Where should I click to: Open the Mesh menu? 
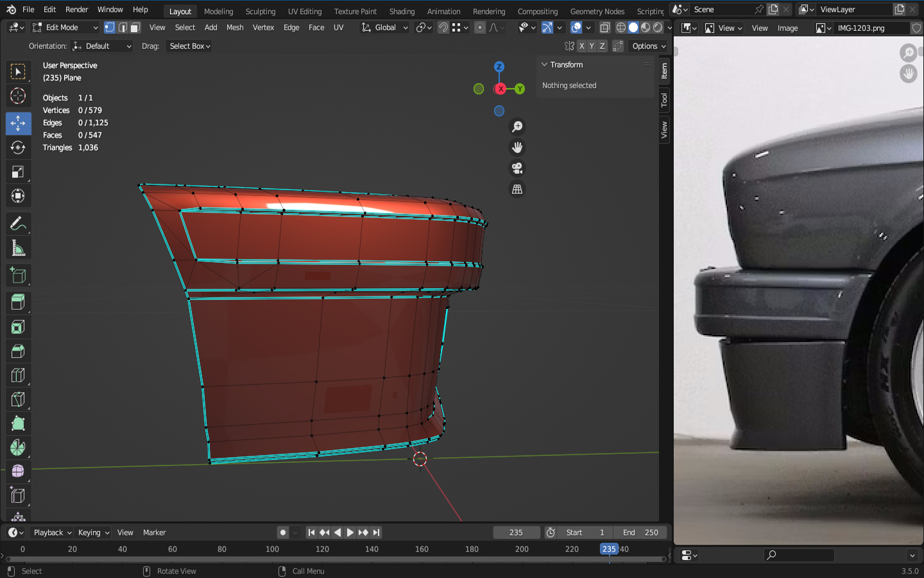click(235, 28)
